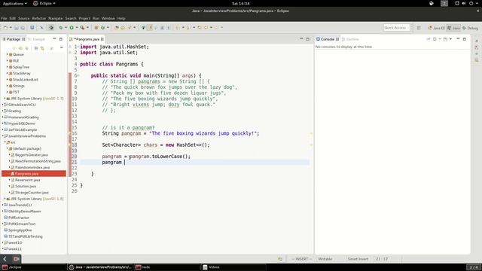The width and height of the screenshot is (482, 271).
Task: Click the workspace switcher at bottom right
Action: [474, 267]
